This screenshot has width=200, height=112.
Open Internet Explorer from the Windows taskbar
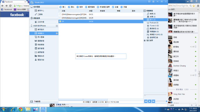(x=13, y=110)
